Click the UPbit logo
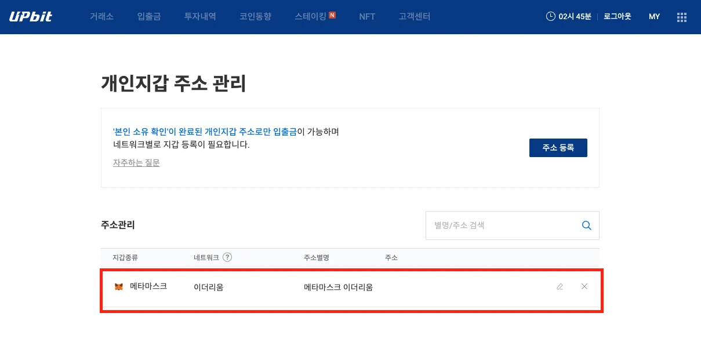The width and height of the screenshot is (701, 342). pyautogui.click(x=31, y=16)
